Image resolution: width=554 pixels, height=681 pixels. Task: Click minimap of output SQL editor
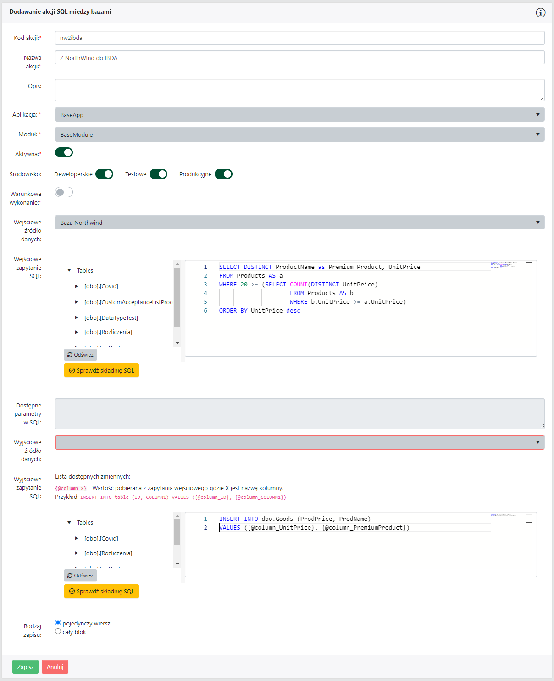point(503,516)
